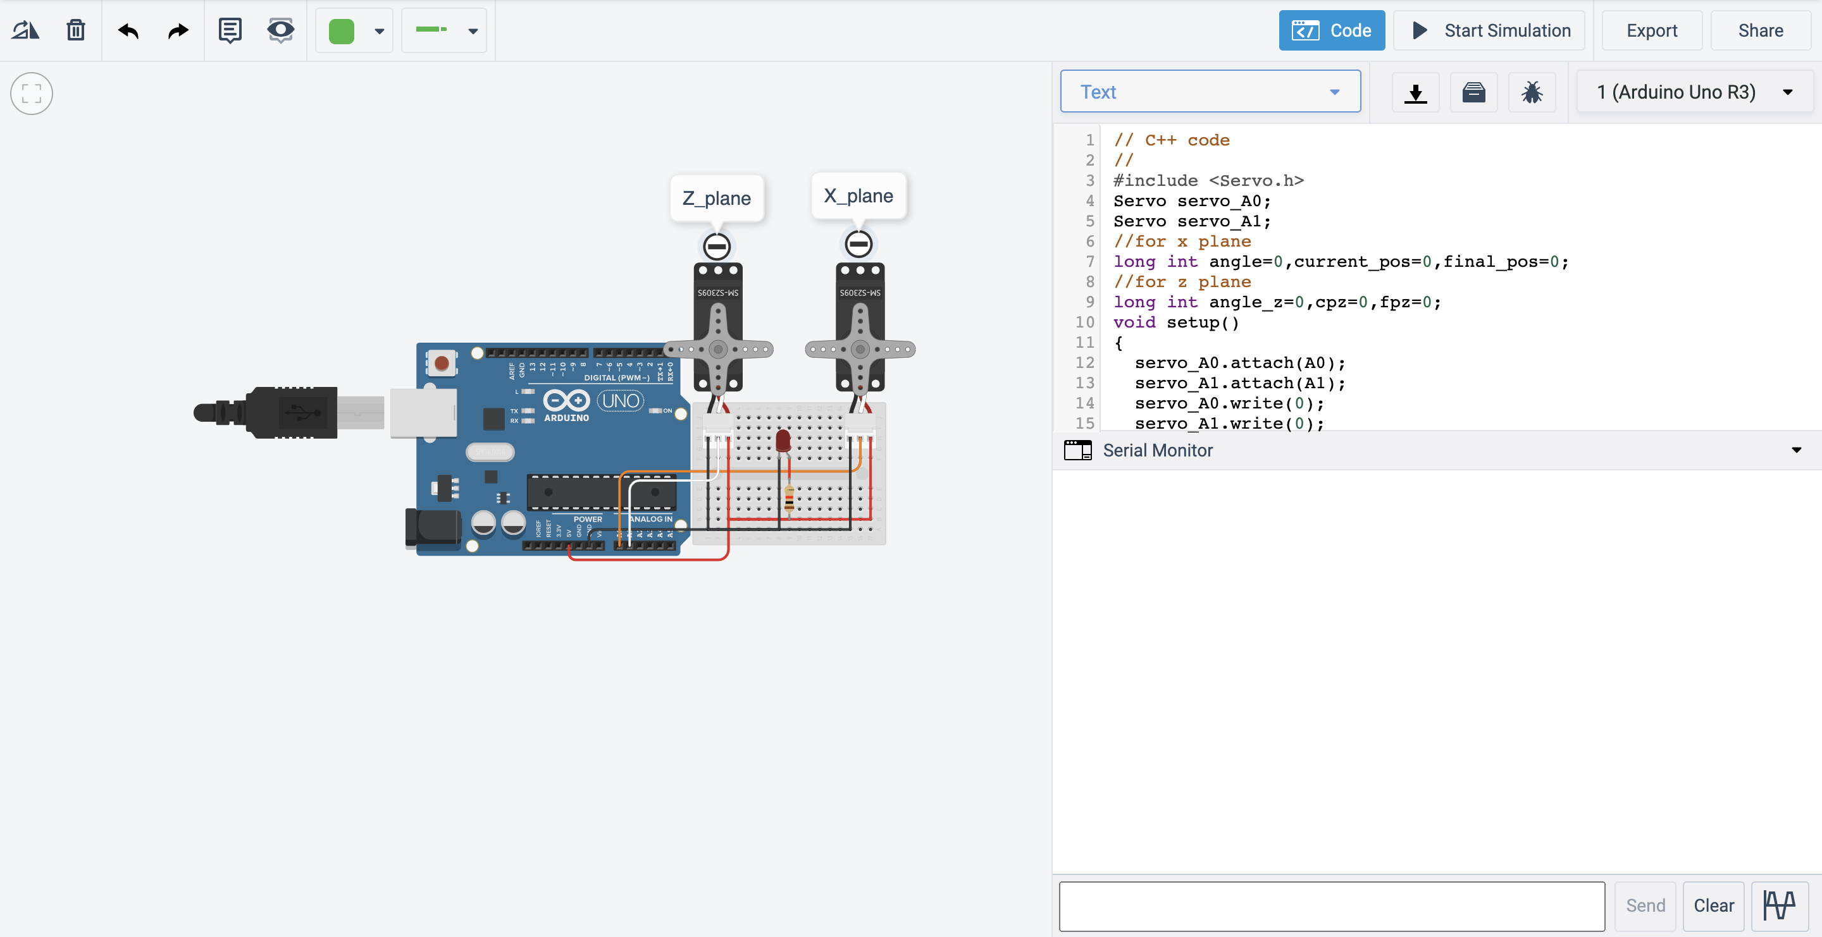Toggle the serial graph icon
This screenshot has width=1822, height=937.
point(1779,905)
